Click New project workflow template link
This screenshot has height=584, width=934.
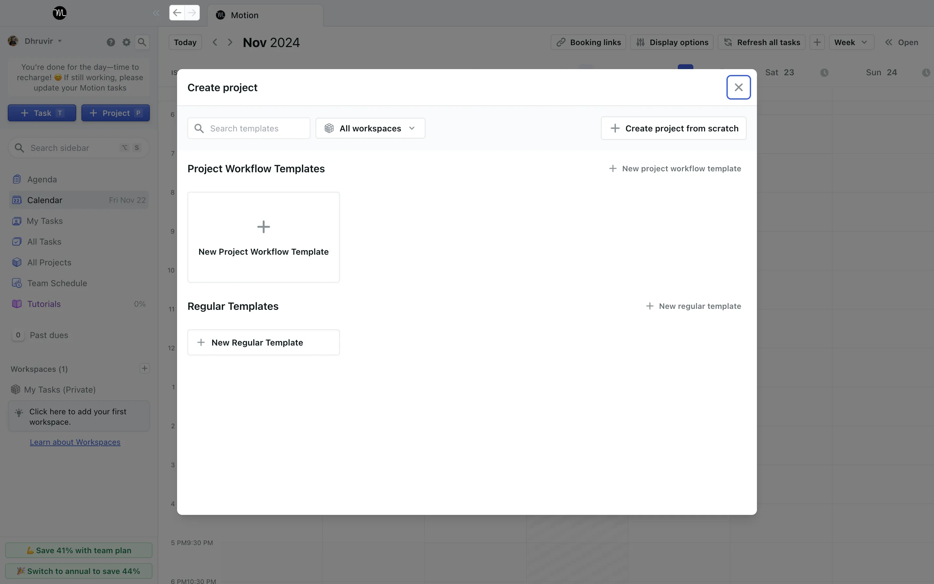point(675,168)
